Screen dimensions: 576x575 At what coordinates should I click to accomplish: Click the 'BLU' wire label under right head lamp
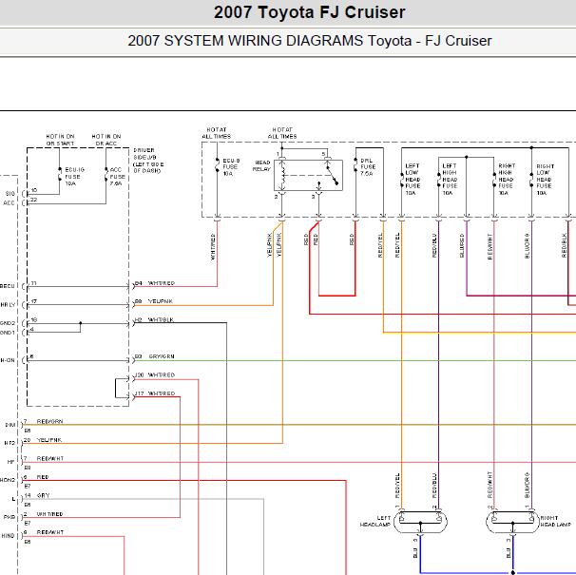pos(509,553)
